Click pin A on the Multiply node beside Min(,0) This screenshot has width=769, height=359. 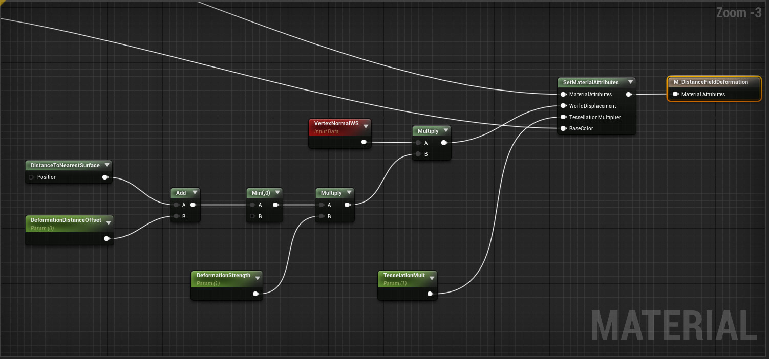click(322, 205)
